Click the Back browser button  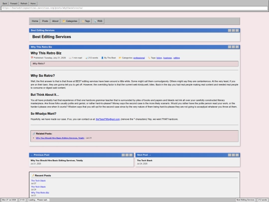[x=5, y=3]
